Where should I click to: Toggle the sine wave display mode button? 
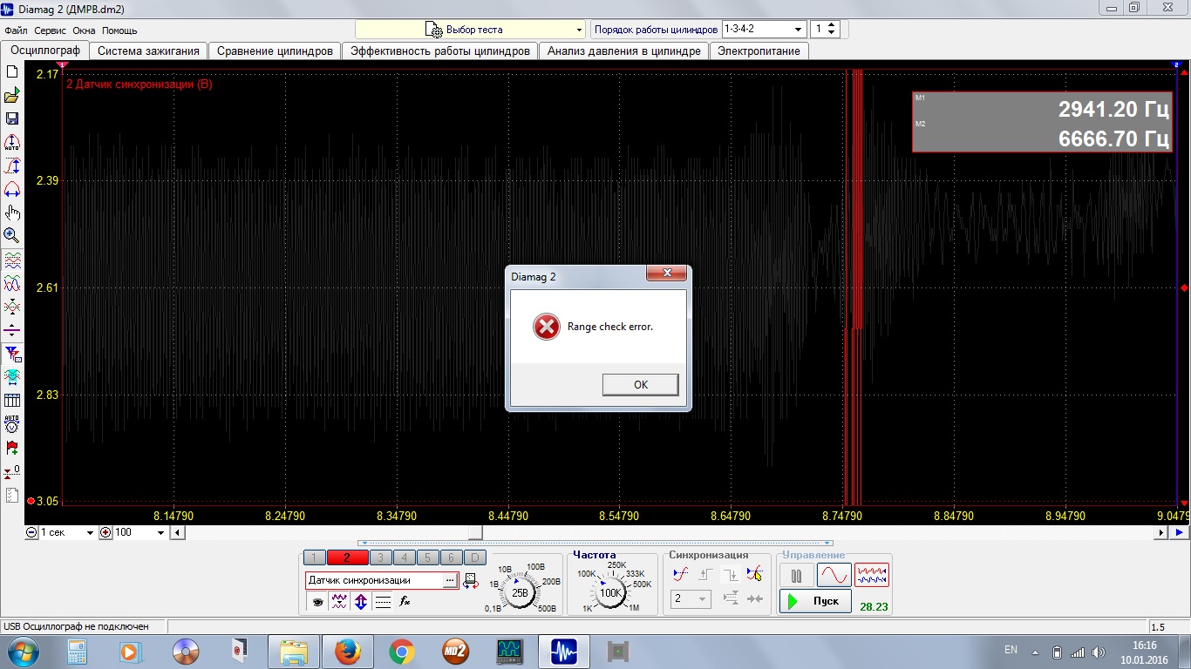(x=834, y=575)
